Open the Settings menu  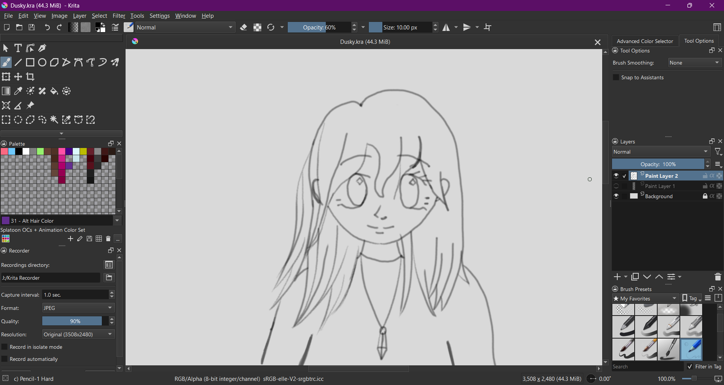160,16
